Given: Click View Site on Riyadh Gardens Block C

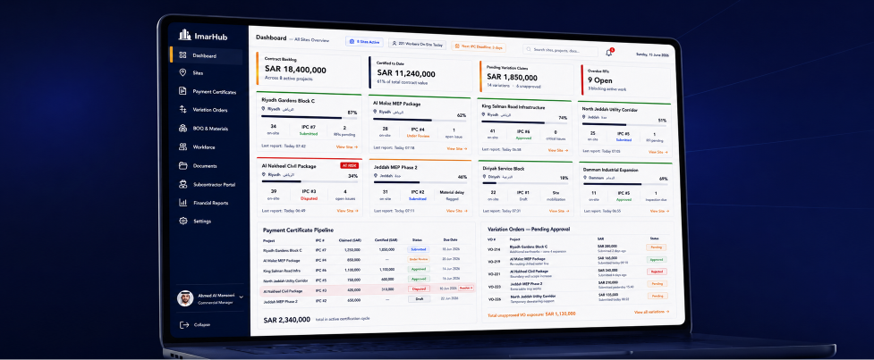Looking at the screenshot, I should [x=347, y=147].
